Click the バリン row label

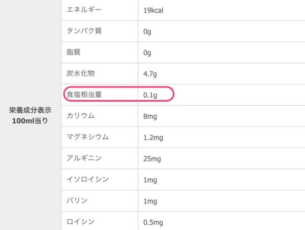[77, 200]
